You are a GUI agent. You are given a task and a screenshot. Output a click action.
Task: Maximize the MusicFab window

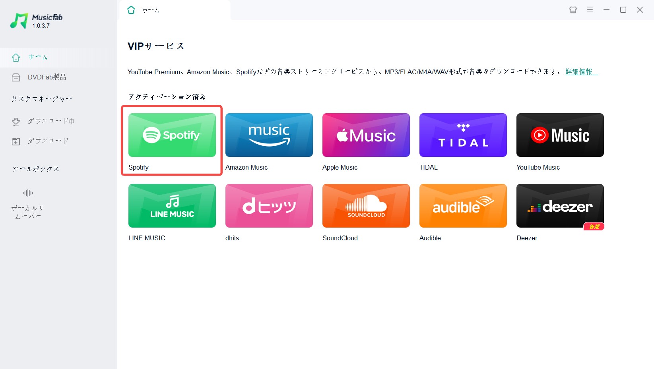(623, 10)
